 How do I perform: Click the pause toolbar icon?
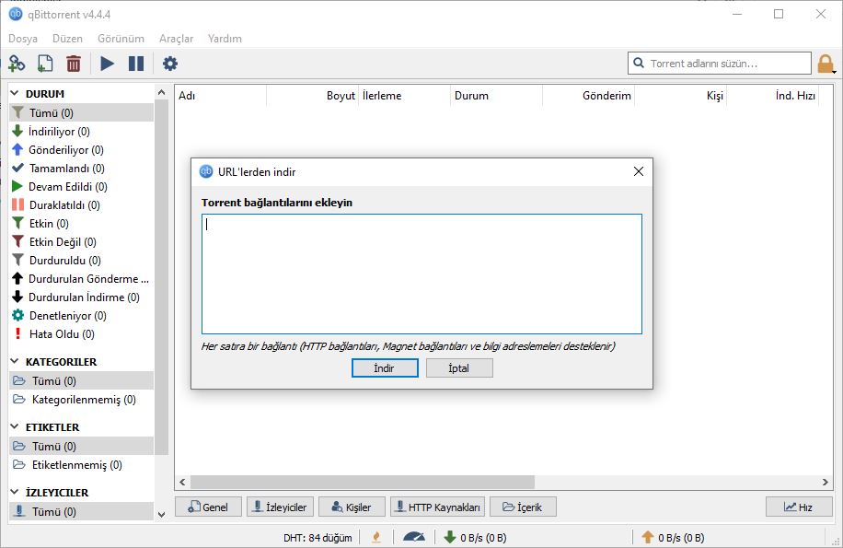pos(136,64)
